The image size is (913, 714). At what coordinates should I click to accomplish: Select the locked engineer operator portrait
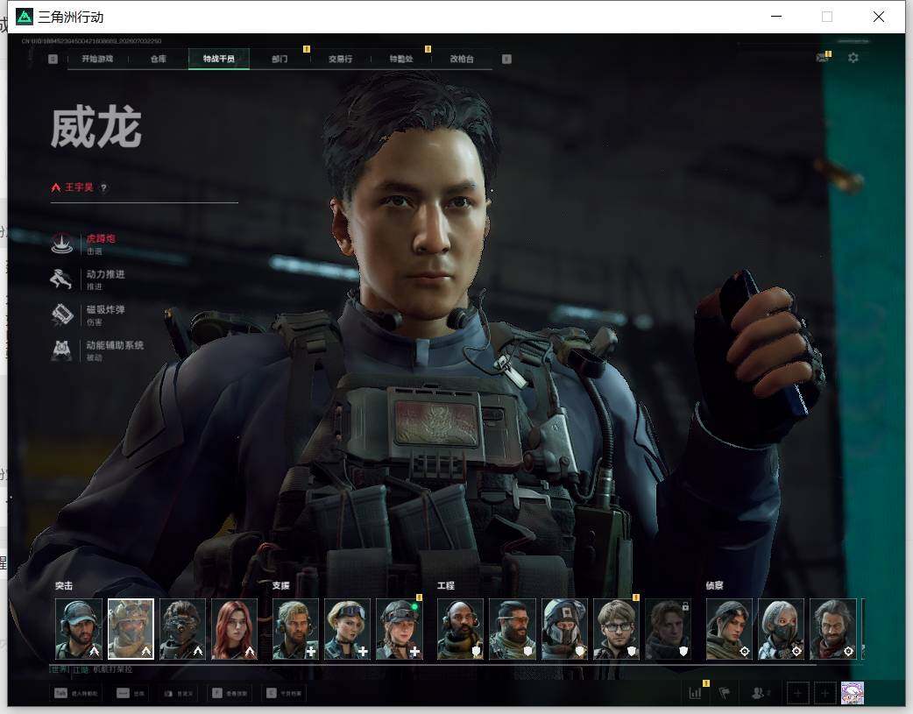[669, 629]
